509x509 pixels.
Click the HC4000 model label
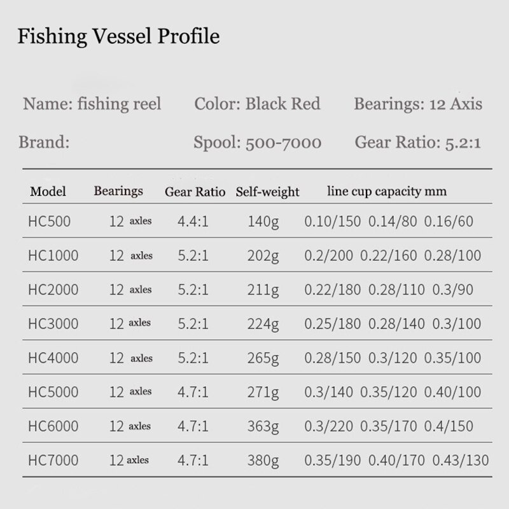pyautogui.click(x=53, y=358)
